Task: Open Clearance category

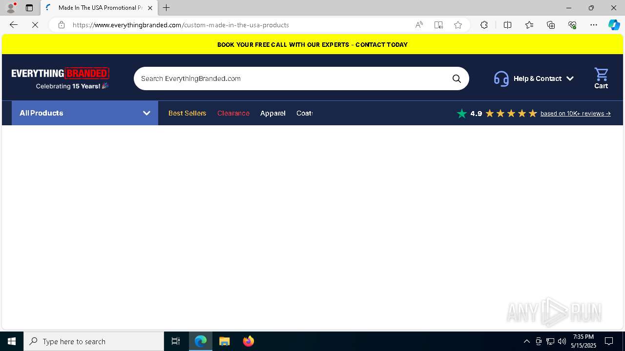Action: (233, 113)
